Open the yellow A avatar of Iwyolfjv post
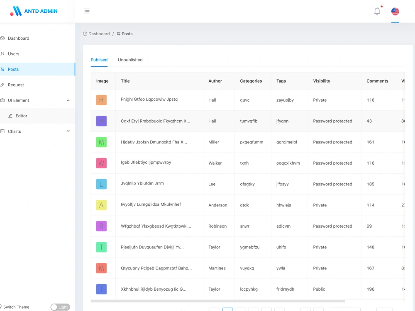The image size is (415, 311). [x=101, y=205]
